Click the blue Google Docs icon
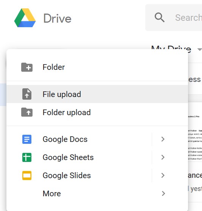Image resolution: width=202 pixels, height=211 pixels. pos(27,139)
